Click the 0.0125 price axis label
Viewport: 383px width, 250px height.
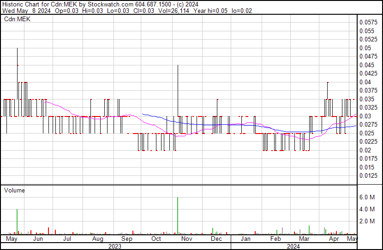point(368,175)
